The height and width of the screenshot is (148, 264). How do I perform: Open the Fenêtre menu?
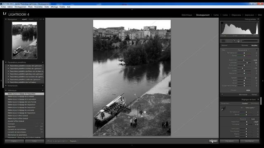coord(62,7)
